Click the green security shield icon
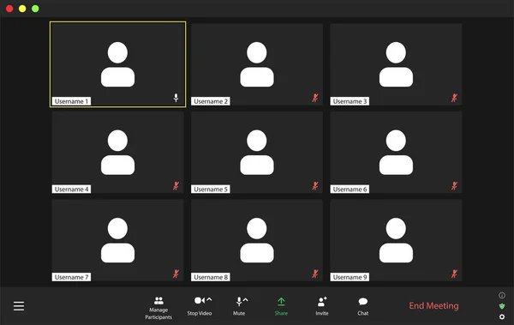Image resolution: width=514 pixels, height=325 pixels. (502, 306)
